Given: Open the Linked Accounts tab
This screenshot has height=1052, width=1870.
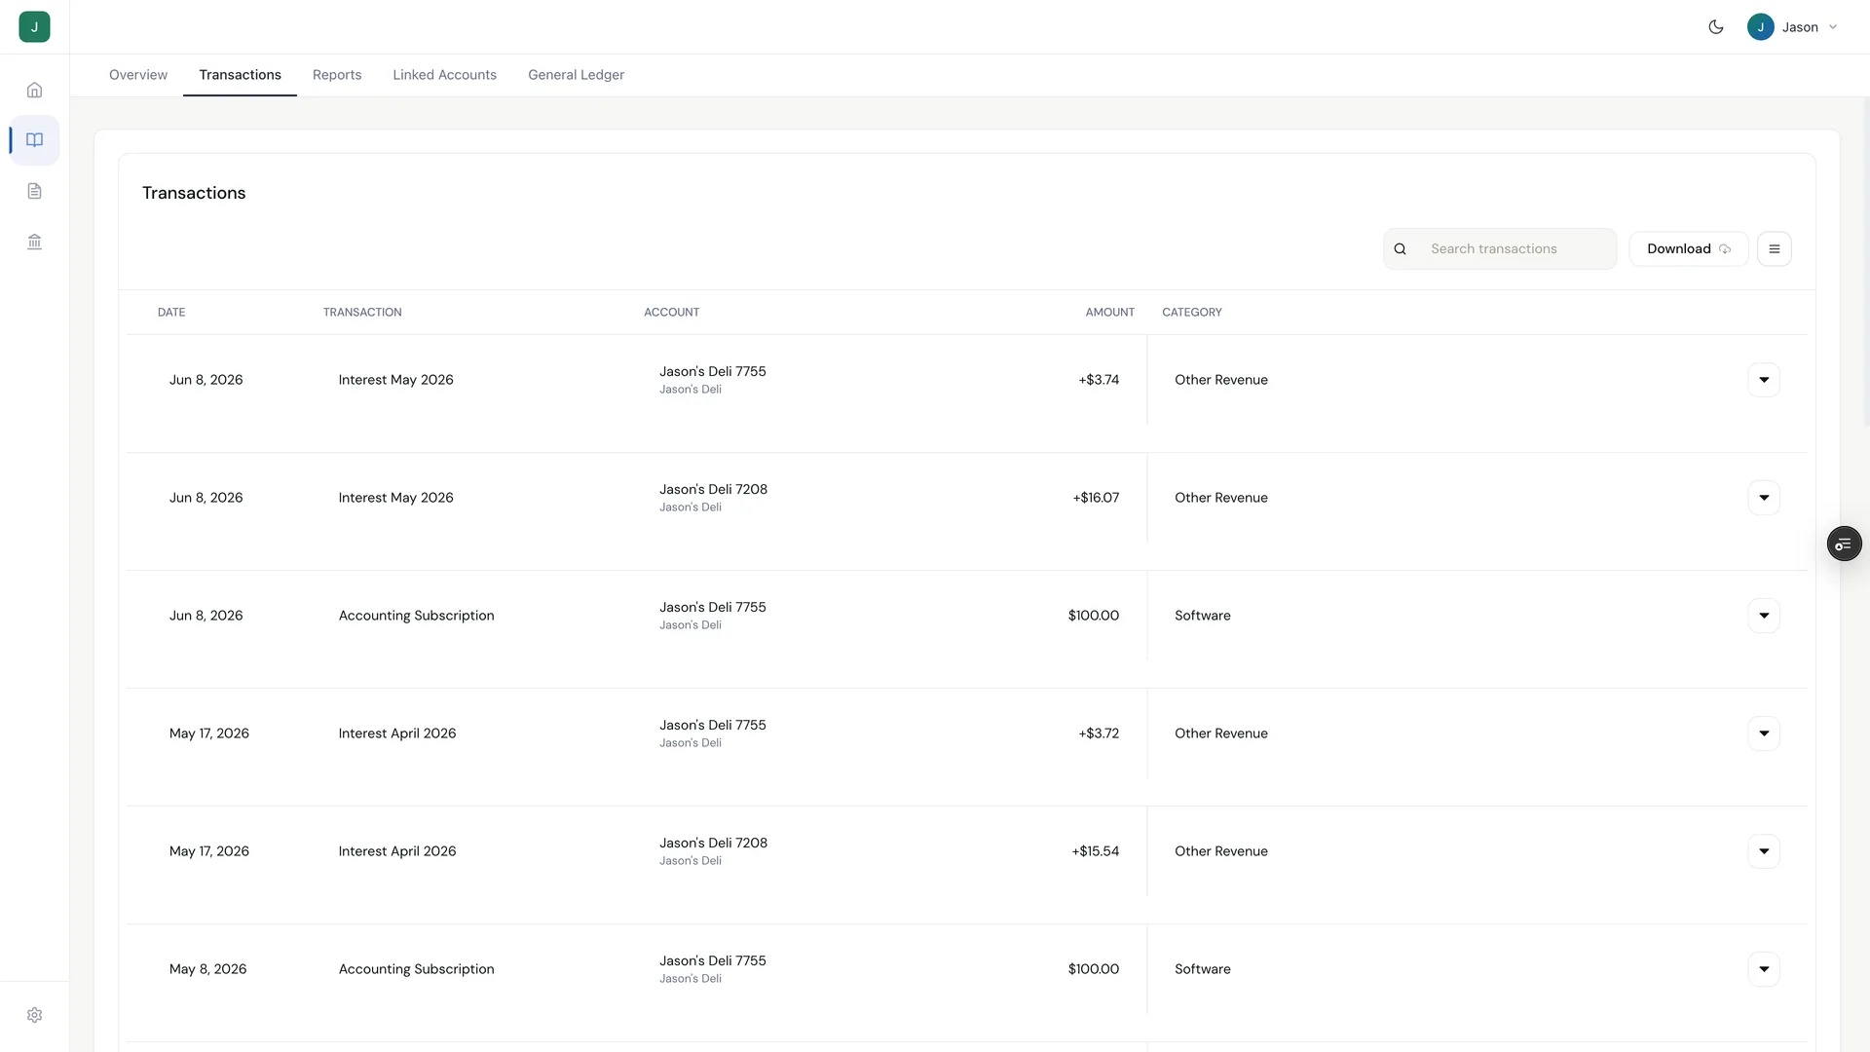Looking at the screenshot, I should point(444,75).
